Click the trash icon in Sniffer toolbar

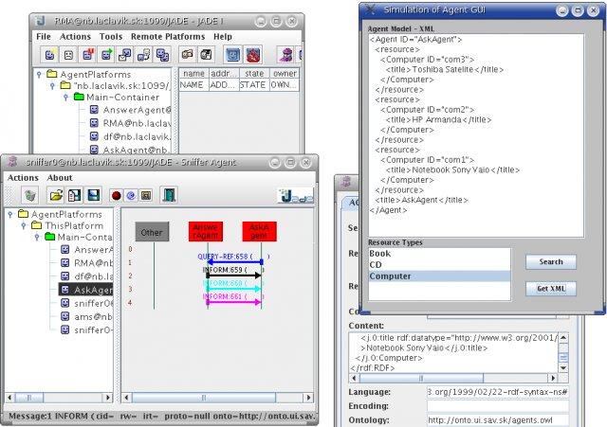click(30, 195)
